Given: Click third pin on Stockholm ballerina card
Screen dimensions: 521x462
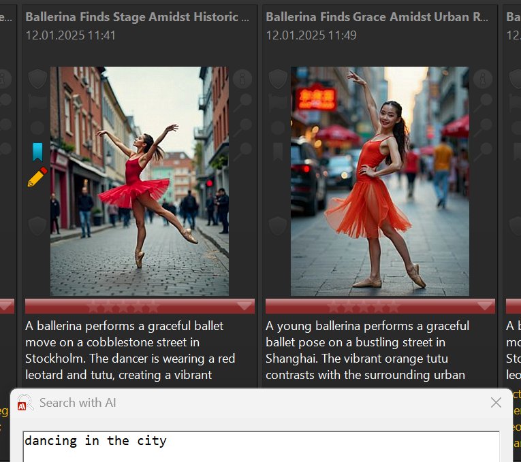Looking at the screenshot, I should tap(242, 152).
